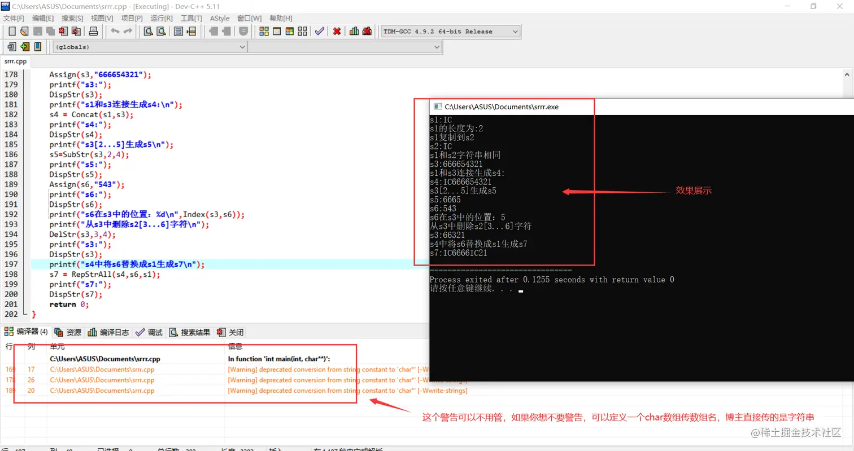Click the Save file toolbar icon

[x=37, y=32]
